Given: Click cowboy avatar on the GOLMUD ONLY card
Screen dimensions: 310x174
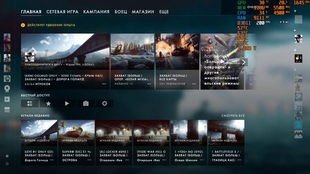Looking at the screenshot, I should (x=30, y=57).
